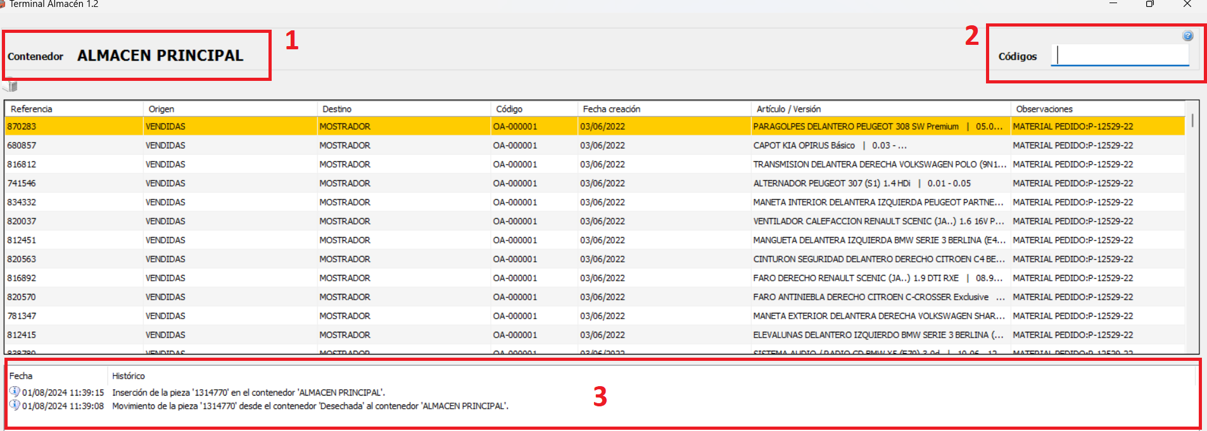1207x431 pixels.
Task: Click the gray box icon under Contenedor
Action: click(x=11, y=86)
